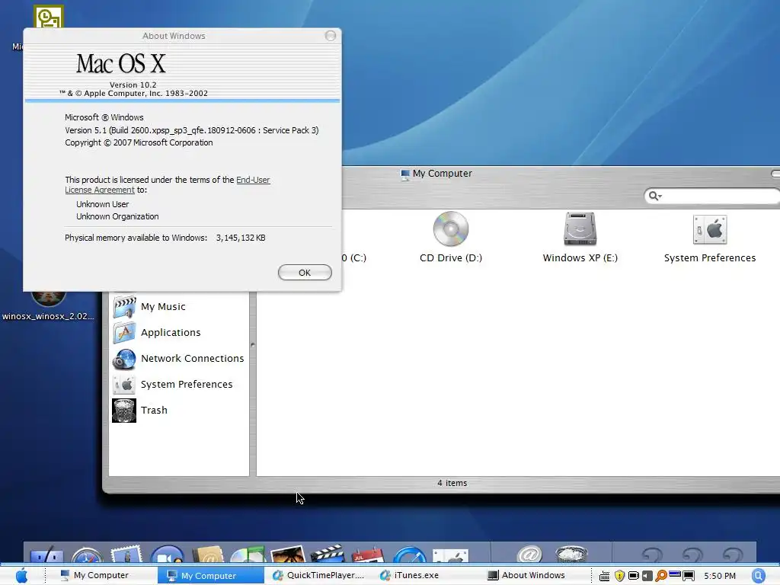Screen dimensions: 780x585
Task: Select the winosx_winosx_2.02 desktop icon
Action: (48, 305)
